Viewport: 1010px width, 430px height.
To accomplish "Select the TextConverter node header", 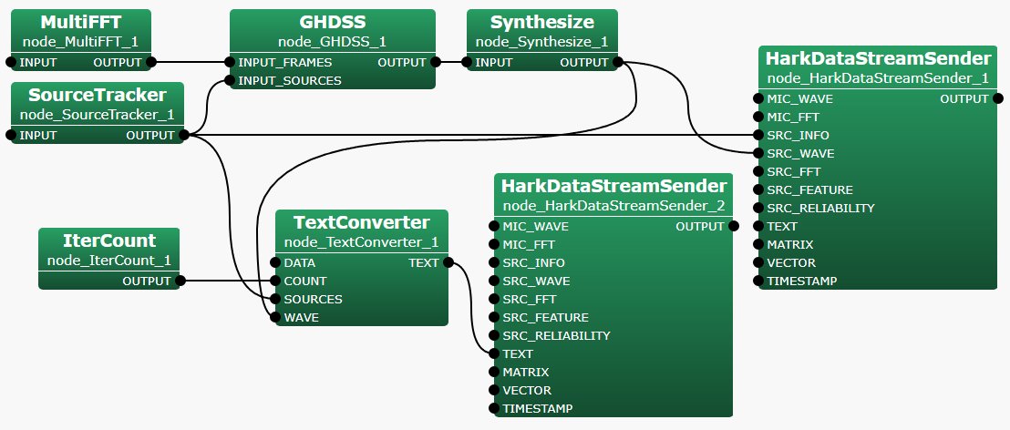I will (x=361, y=223).
